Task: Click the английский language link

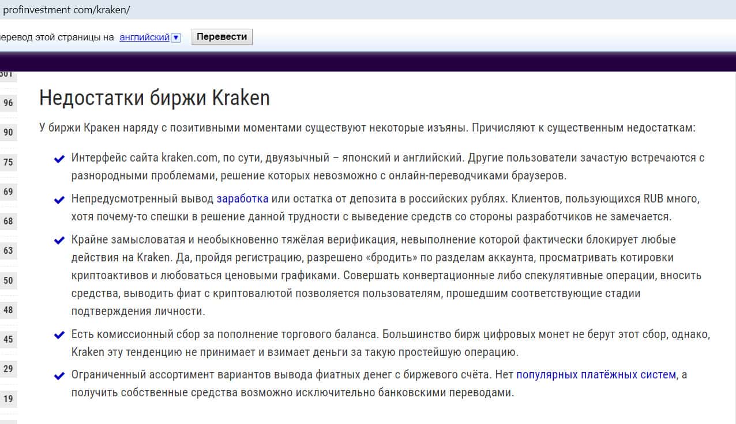Action: [x=144, y=37]
